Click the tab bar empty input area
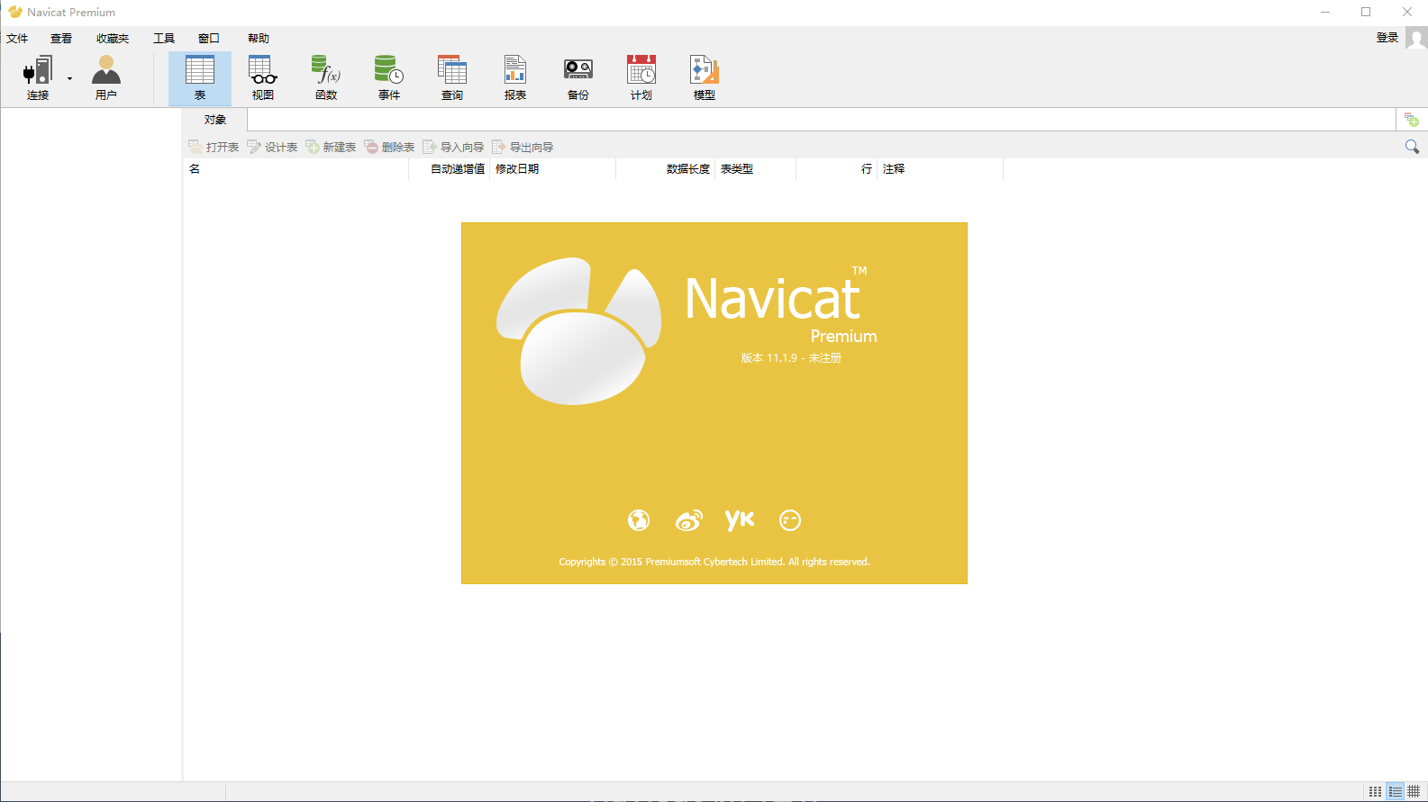 822,120
